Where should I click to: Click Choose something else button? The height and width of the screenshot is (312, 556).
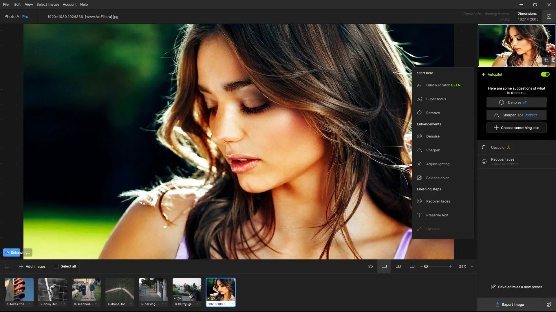click(x=517, y=128)
